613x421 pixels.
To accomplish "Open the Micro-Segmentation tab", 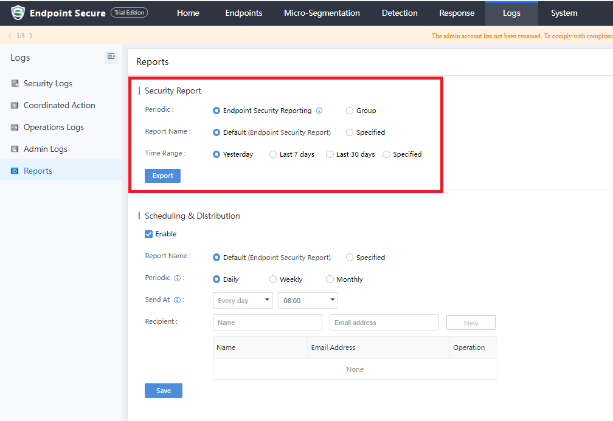I will coord(322,13).
